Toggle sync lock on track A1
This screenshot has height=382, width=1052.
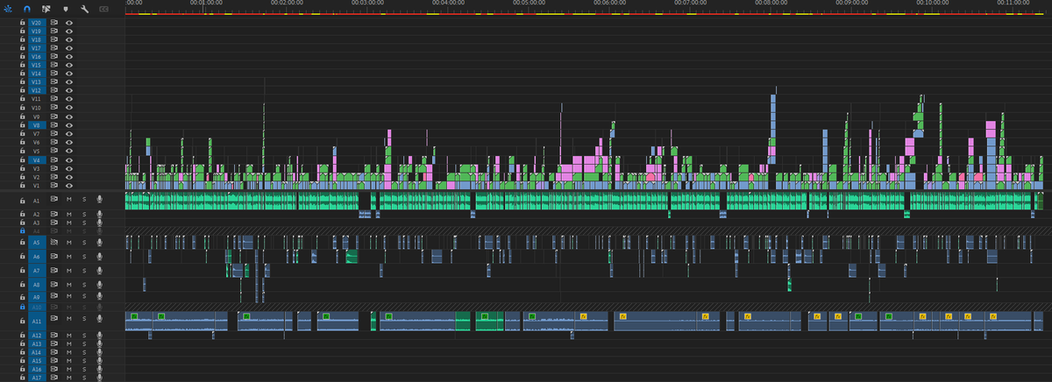click(x=53, y=199)
